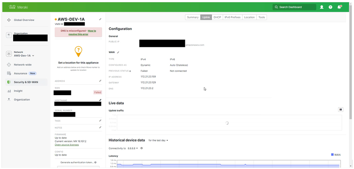Click the gateway value 172.21.23.129
Image resolution: width=354 pixels, height=169 pixels.
[148, 82]
